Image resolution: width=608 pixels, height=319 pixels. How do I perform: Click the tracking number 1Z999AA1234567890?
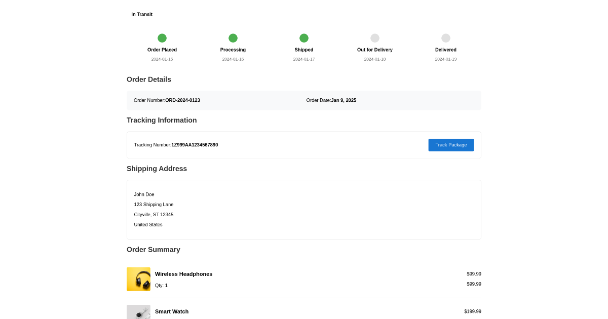[195, 145]
